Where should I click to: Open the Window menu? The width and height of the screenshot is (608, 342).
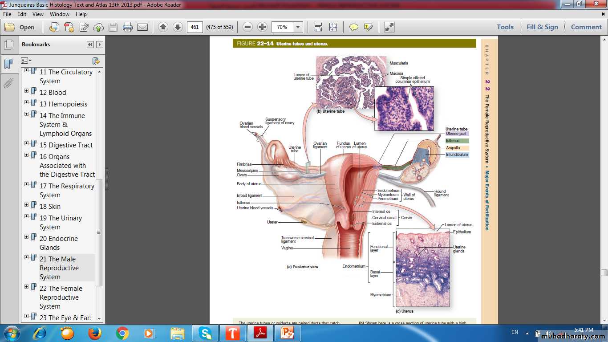(x=59, y=14)
